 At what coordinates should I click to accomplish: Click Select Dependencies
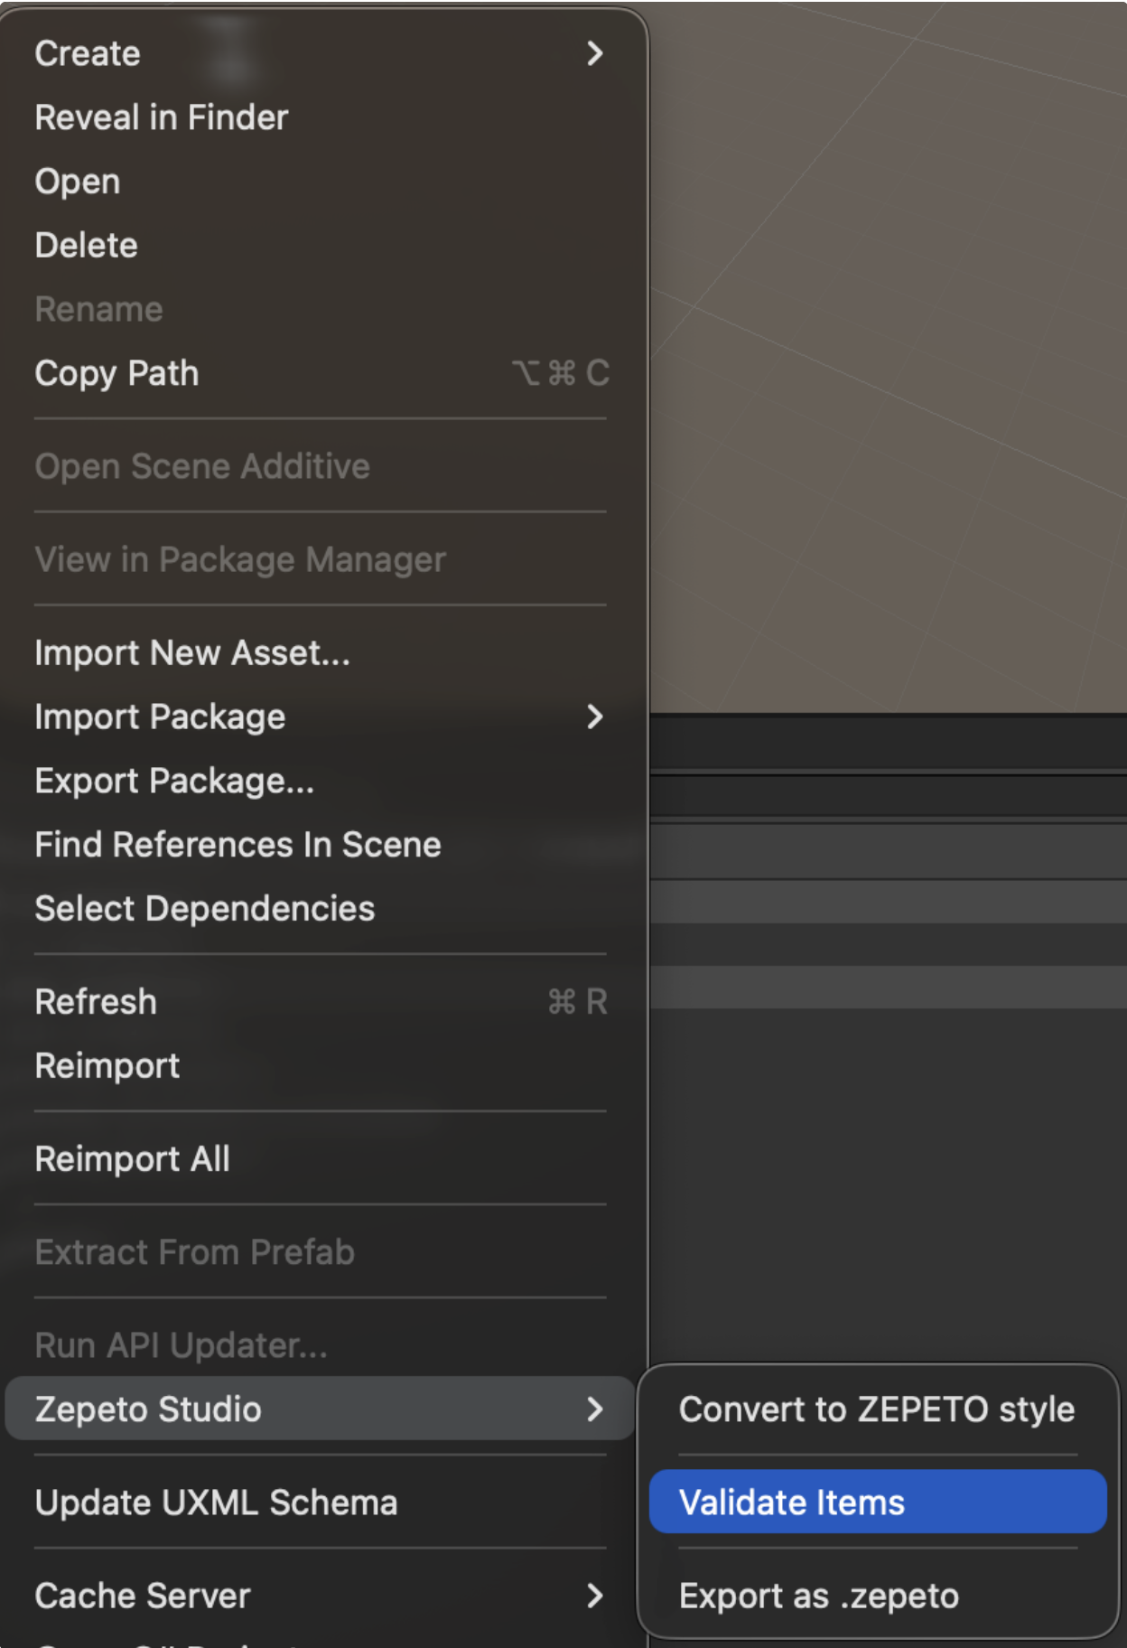pos(320,909)
